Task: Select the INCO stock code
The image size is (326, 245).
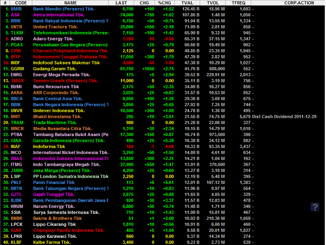Action: click(16, 152)
